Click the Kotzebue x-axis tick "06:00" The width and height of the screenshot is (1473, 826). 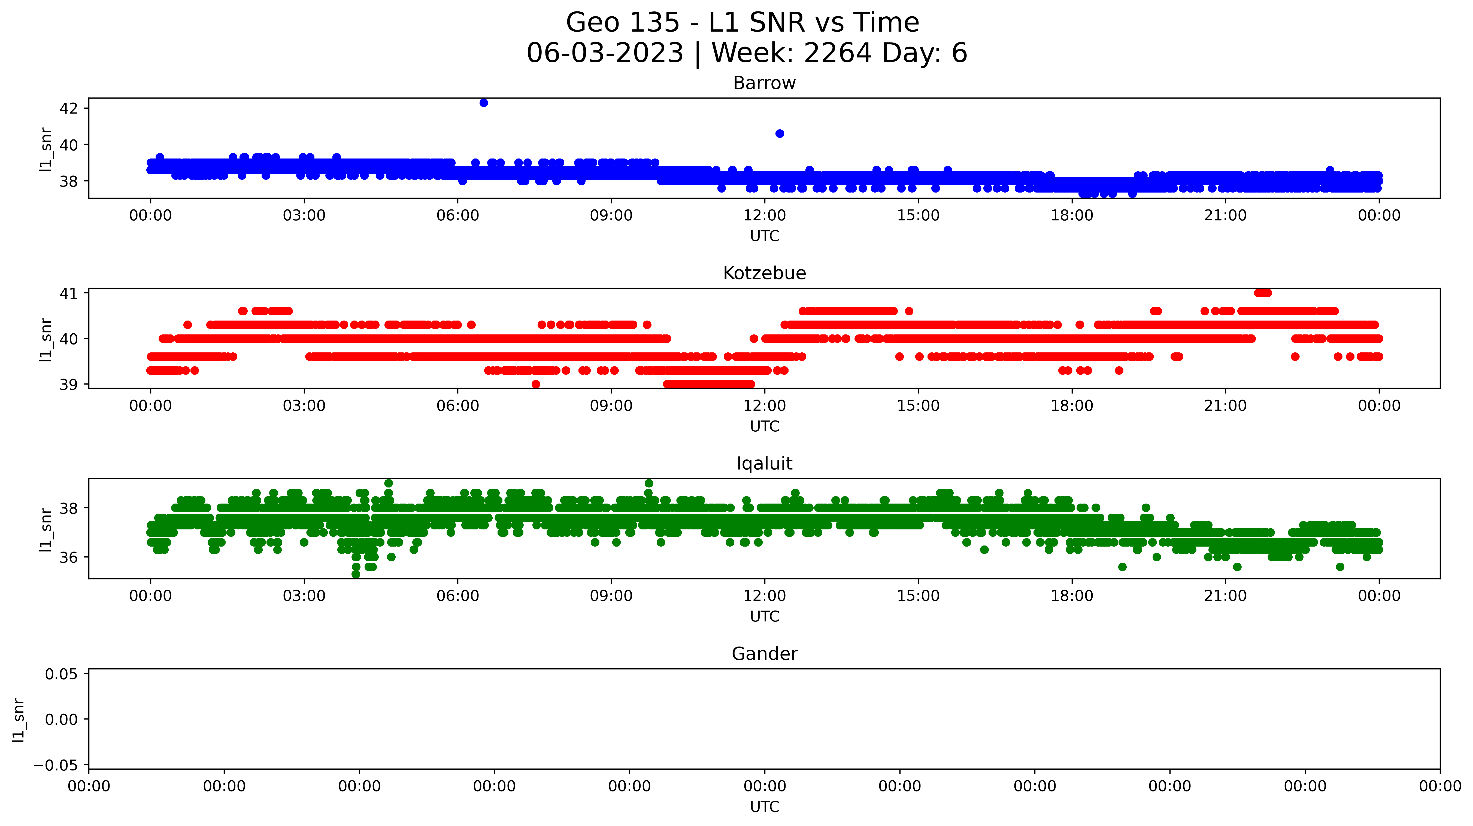tap(457, 406)
